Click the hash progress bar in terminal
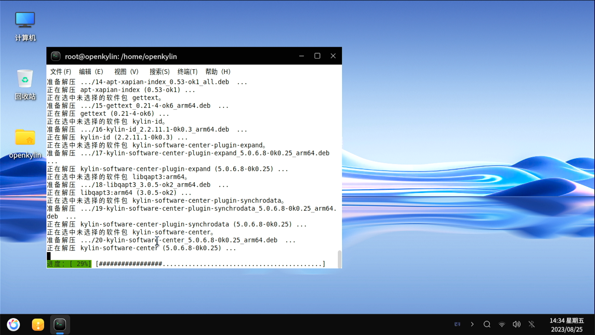 click(x=211, y=264)
